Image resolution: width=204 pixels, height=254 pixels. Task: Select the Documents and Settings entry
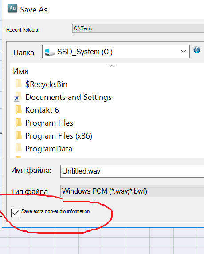[68, 97]
